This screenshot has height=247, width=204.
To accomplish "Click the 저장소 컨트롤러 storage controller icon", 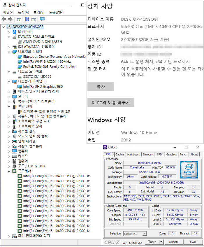I will pyautogui.click(x=14, y=146).
